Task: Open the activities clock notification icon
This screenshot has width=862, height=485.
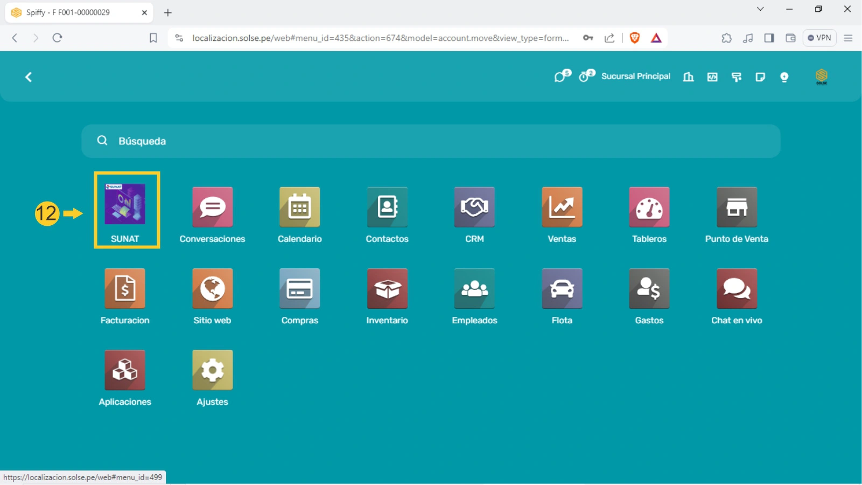Action: 585,77
